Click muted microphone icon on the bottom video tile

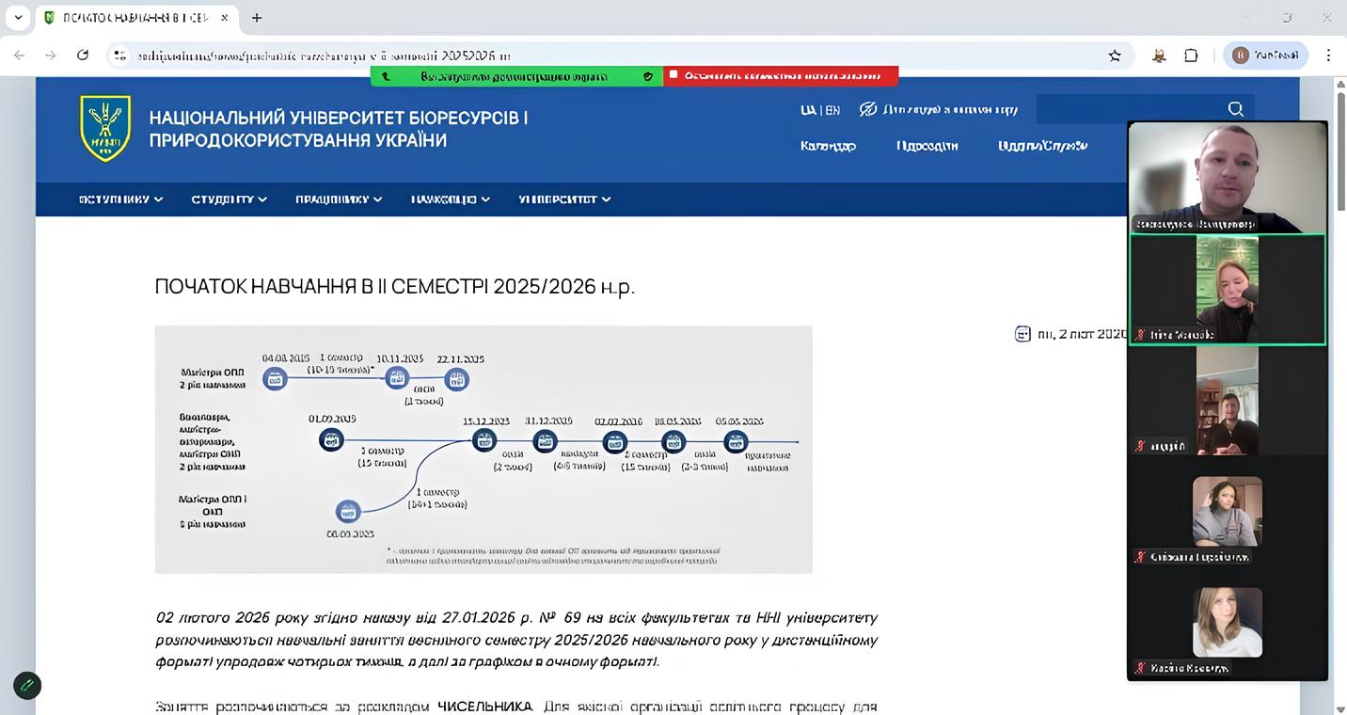click(x=1140, y=668)
